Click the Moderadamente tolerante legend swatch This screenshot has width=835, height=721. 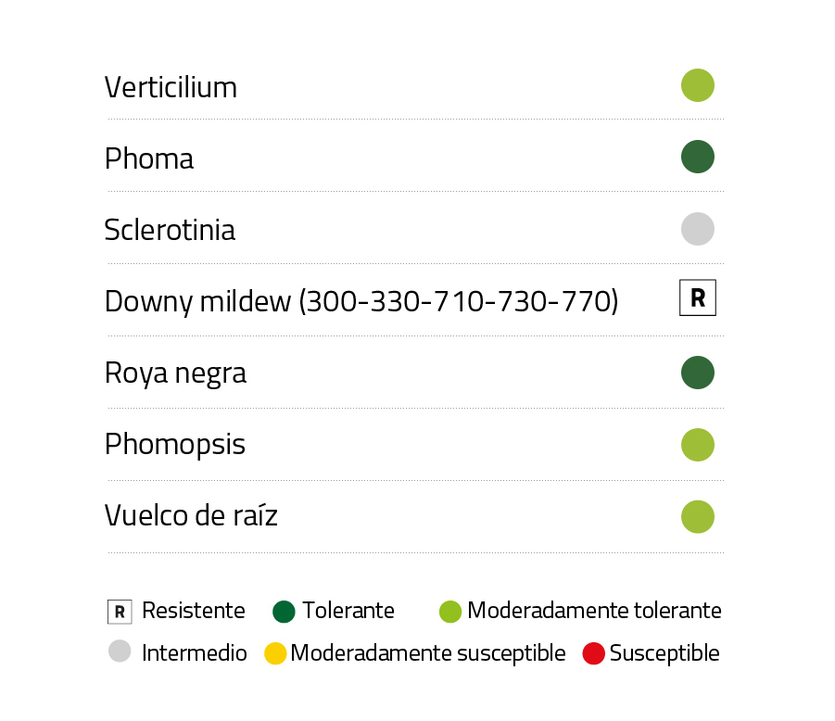point(450,612)
